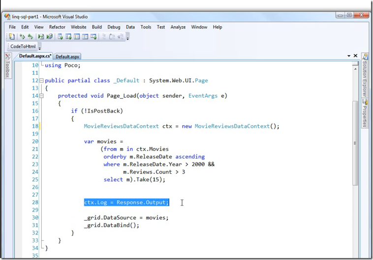Click the editor split bar above scrollbar

click(x=355, y=64)
